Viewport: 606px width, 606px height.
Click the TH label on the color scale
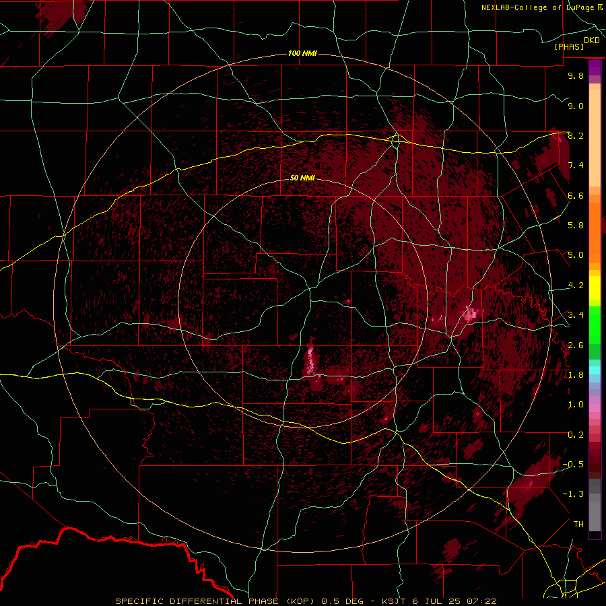click(578, 525)
